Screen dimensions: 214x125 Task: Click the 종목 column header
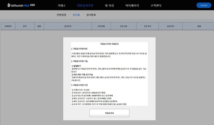click(x=25, y=26)
